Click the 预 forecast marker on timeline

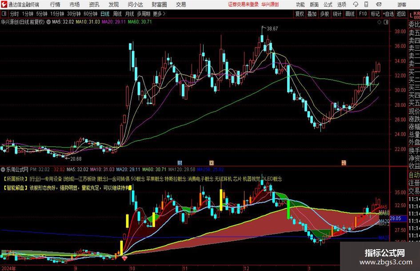point(344,162)
